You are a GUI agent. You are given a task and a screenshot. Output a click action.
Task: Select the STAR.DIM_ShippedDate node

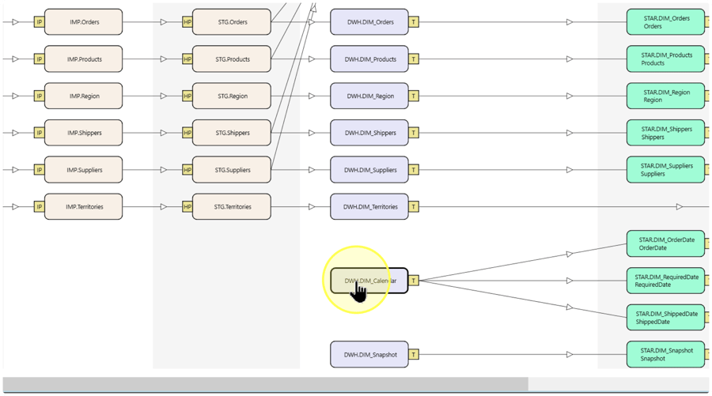coord(665,318)
